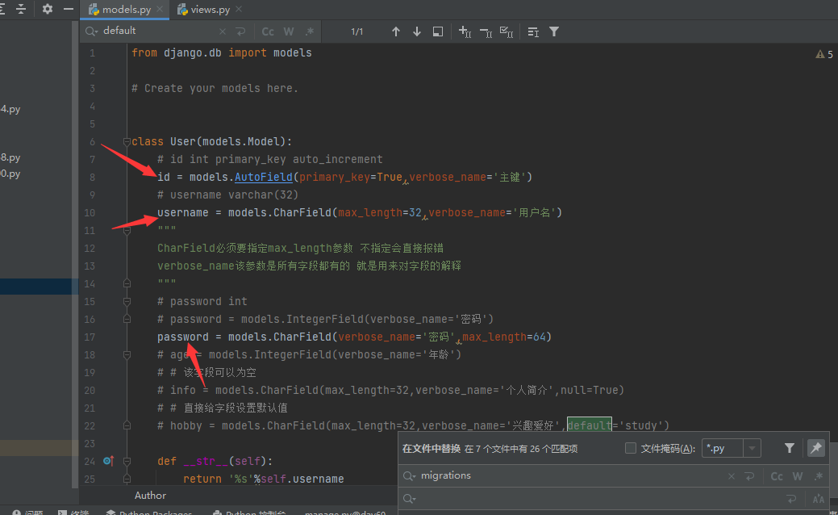Toggle regex in editor find bar

[310, 31]
